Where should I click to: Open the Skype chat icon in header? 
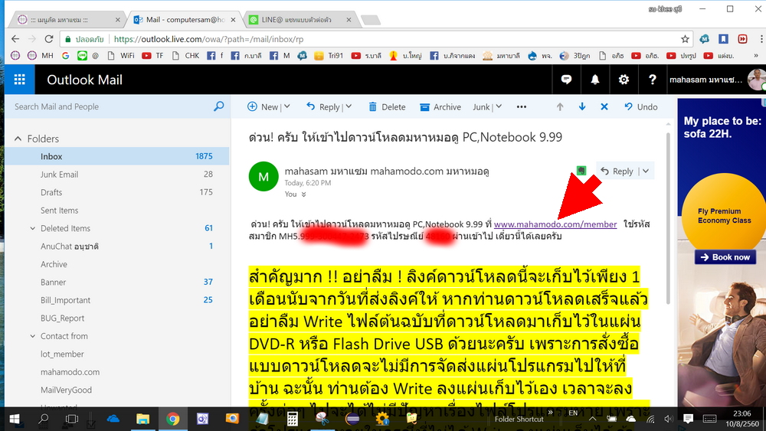[x=566, y=80]
